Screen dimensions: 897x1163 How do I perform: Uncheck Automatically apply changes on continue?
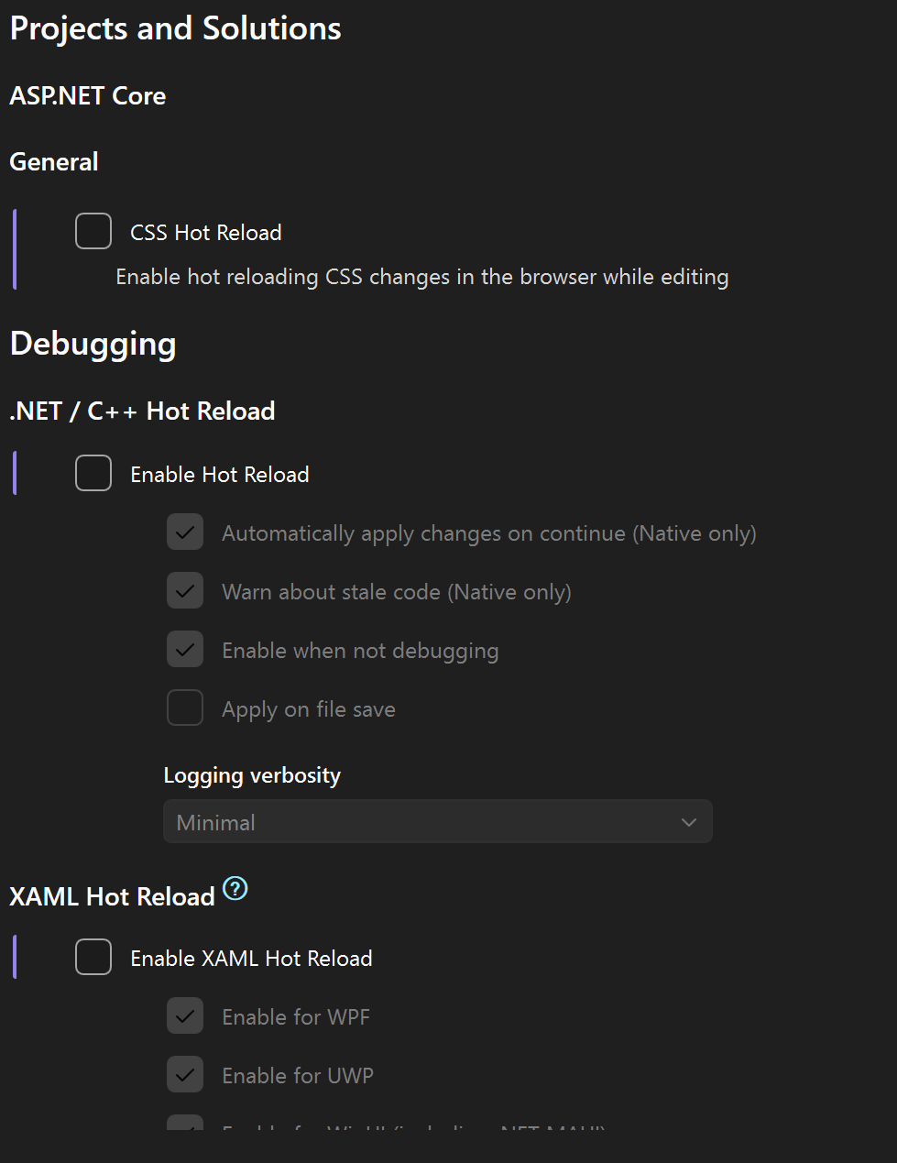[185, 532]
